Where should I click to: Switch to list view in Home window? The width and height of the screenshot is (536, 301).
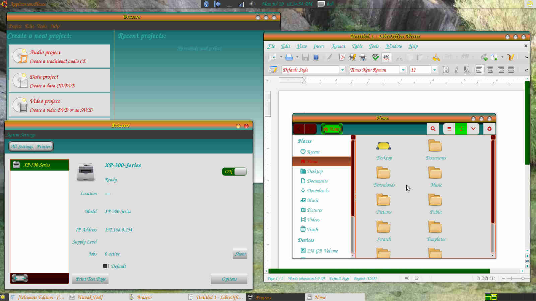click(x=449, y=129)
